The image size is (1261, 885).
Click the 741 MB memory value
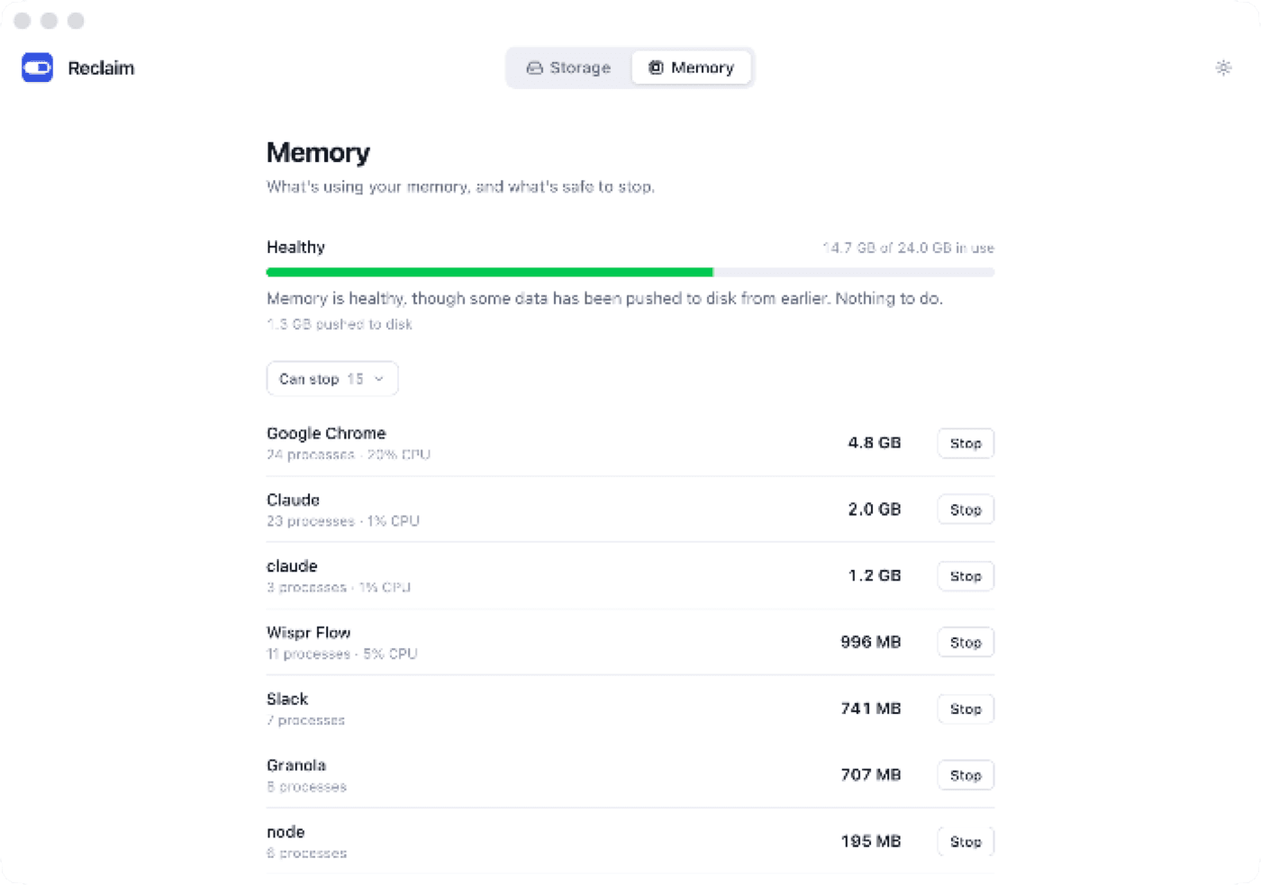[871, 709]
